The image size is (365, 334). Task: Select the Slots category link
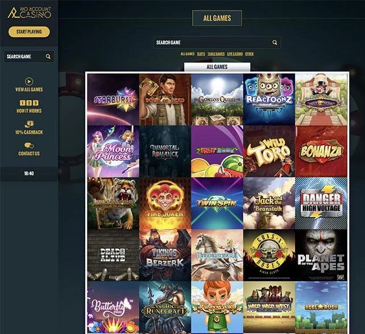pyautogui.click(x=201, y=54)
